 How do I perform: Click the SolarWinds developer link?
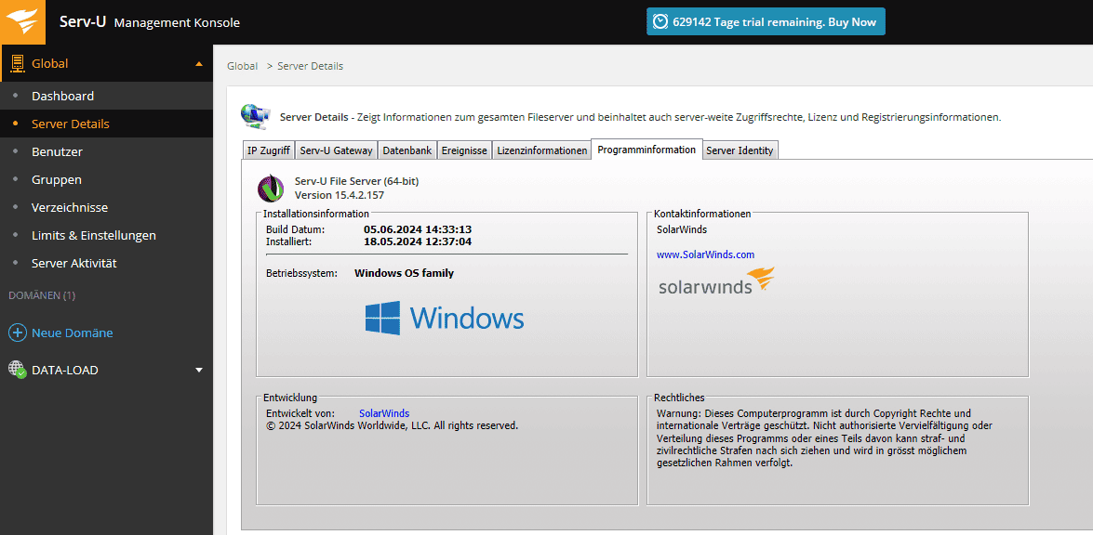tap(384, 413)
